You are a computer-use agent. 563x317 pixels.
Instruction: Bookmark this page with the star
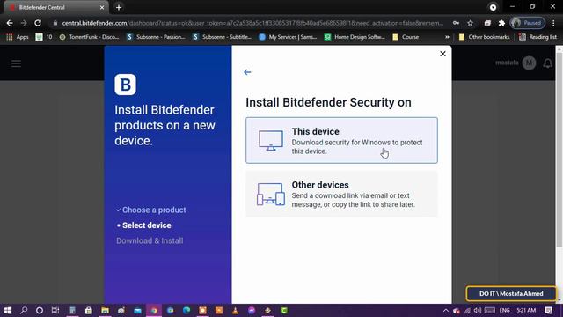pos(470,23)
